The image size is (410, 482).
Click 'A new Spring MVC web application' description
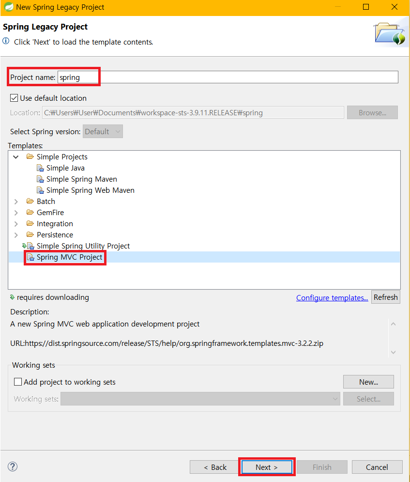(105, 324)
